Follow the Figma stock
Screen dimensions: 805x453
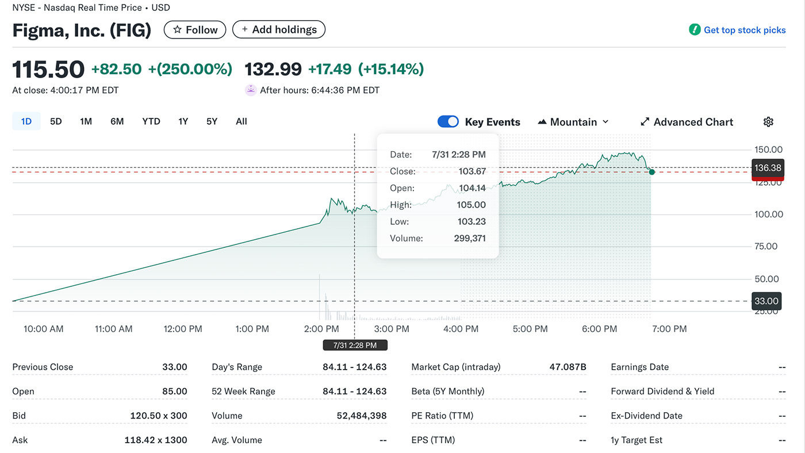pyautogui.click(x=195, y=30)
